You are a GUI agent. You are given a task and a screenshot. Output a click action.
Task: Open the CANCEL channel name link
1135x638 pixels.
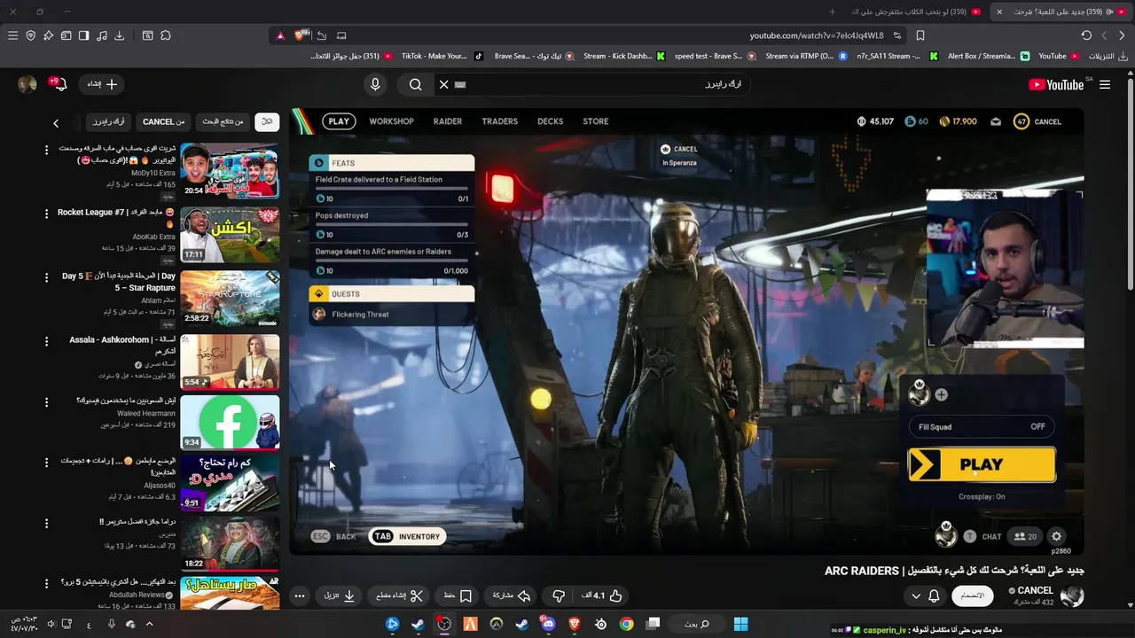[x=1035, y=590]
